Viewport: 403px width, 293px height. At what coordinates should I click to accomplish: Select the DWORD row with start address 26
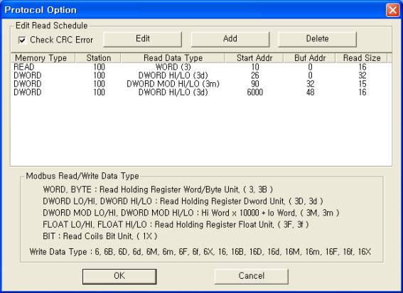200,75
